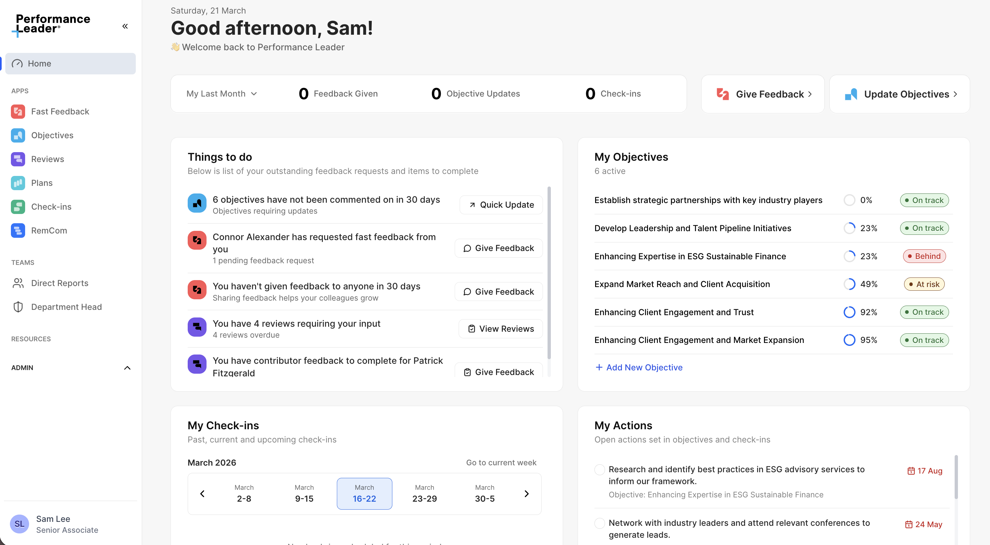
Task: Go to next weeks with right arrow
Action: pyautogui.click(x=526, y=494)
